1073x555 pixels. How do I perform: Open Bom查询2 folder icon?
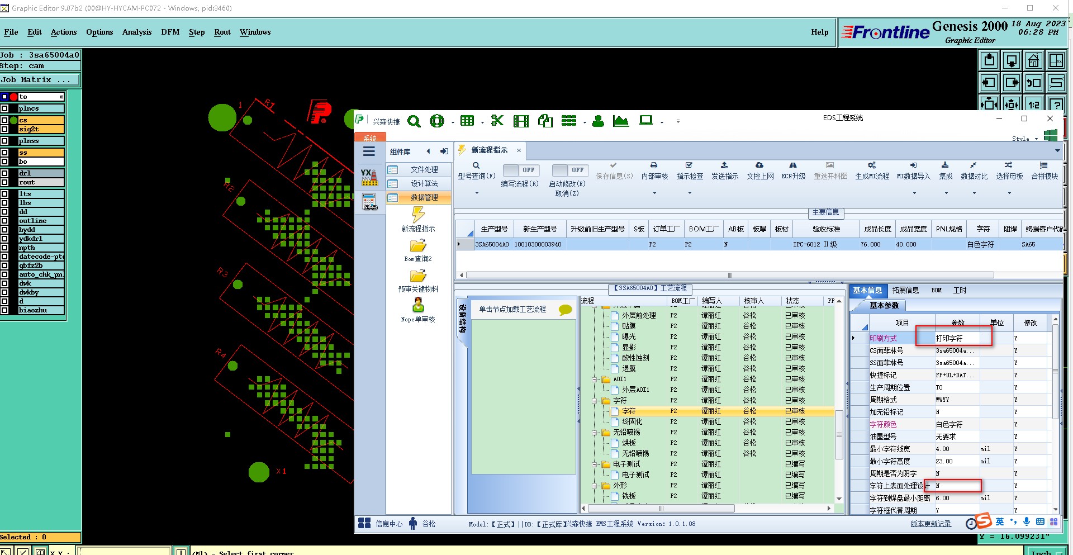click(x=418, y=245)
